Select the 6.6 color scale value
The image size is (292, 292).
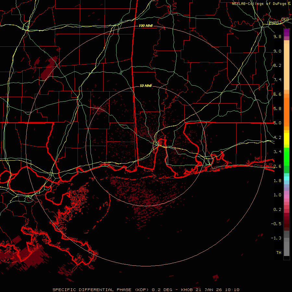[x=277, y=94]
